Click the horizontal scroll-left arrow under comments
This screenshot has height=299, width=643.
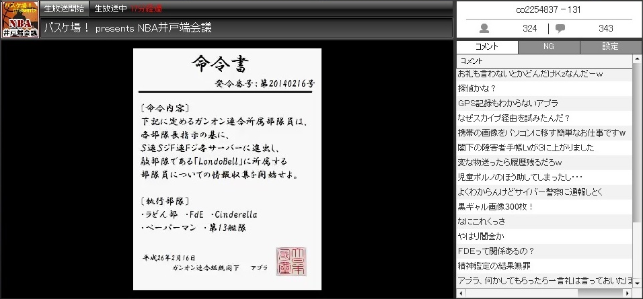[461, 294]
